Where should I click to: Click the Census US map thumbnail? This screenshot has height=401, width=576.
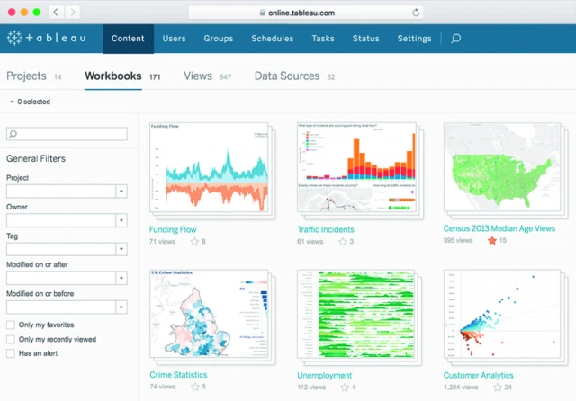pyautogui.click(x=502, y=166)
